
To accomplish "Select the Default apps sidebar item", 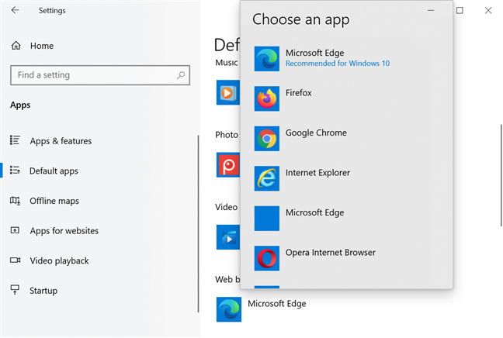I will [x=54, y=171].
